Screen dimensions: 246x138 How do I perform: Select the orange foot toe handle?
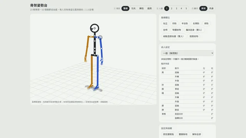(x=88, y=88)
